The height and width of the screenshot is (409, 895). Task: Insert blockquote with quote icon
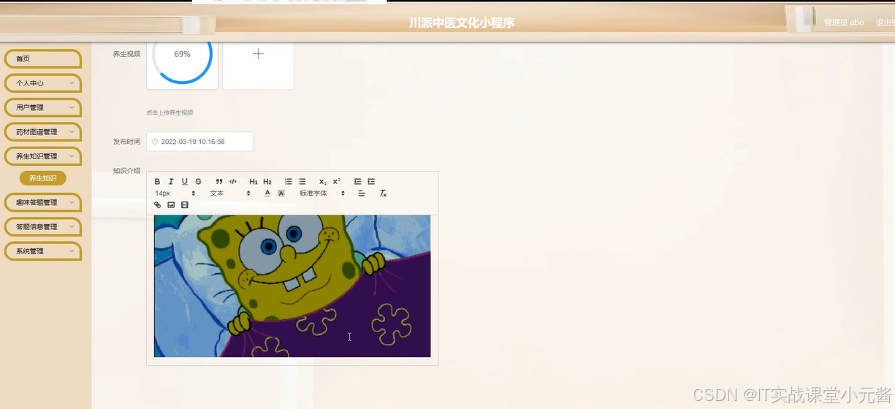[219, 182]
